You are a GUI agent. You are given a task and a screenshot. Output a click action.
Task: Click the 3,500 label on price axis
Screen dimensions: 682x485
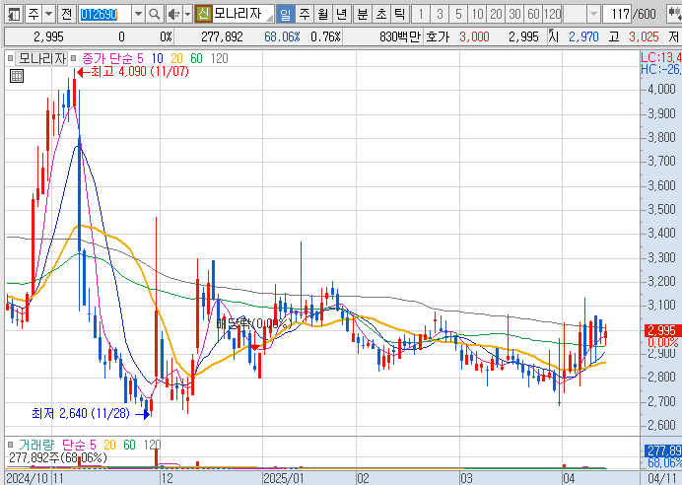tap(661, 209)
